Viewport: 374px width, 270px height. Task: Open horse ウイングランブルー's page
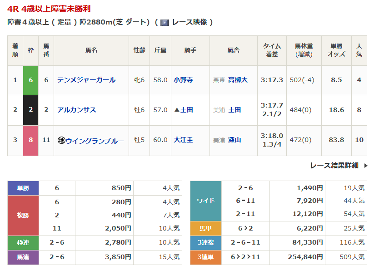tap(95, 140)
